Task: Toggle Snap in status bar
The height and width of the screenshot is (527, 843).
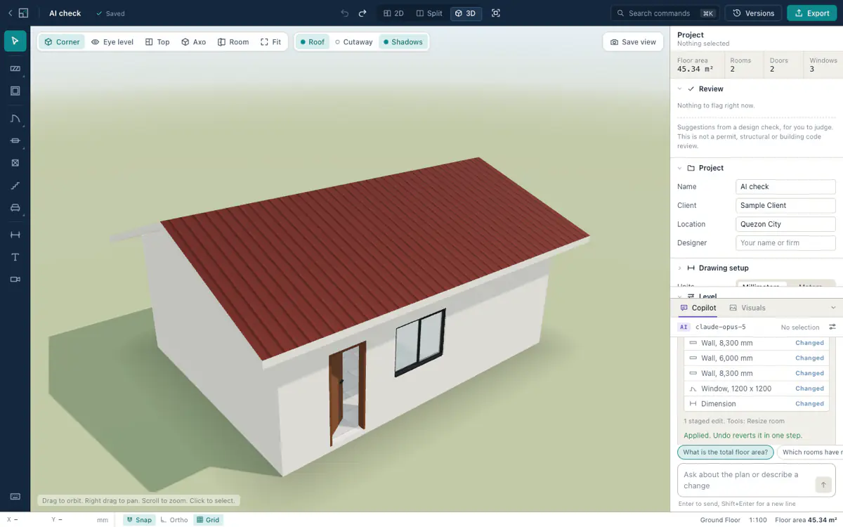Action: point(139,520)
